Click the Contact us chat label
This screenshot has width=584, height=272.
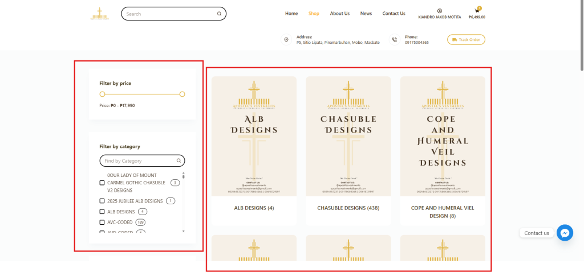click(x=536, y=233)
